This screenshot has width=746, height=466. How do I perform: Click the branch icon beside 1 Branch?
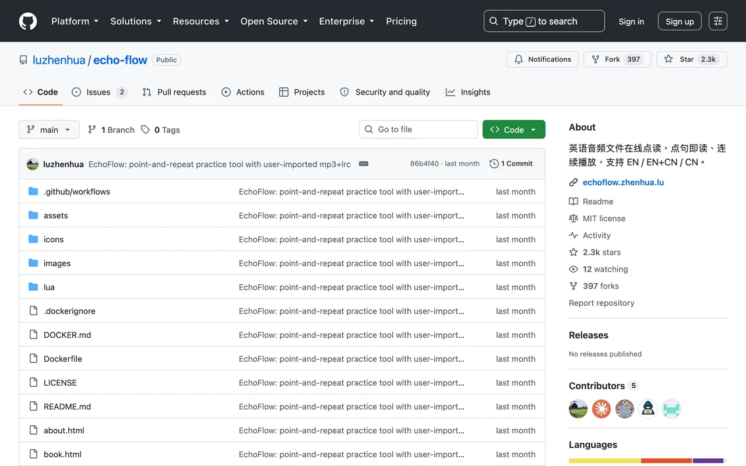click(x=92, y=130)
